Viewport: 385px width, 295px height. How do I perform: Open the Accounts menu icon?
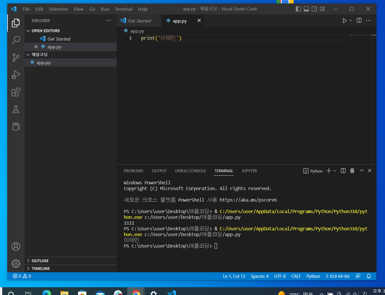pos(16,246)
